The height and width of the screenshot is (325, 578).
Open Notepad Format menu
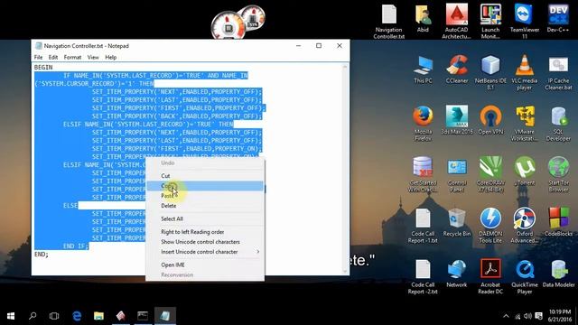tap(72, 57)
